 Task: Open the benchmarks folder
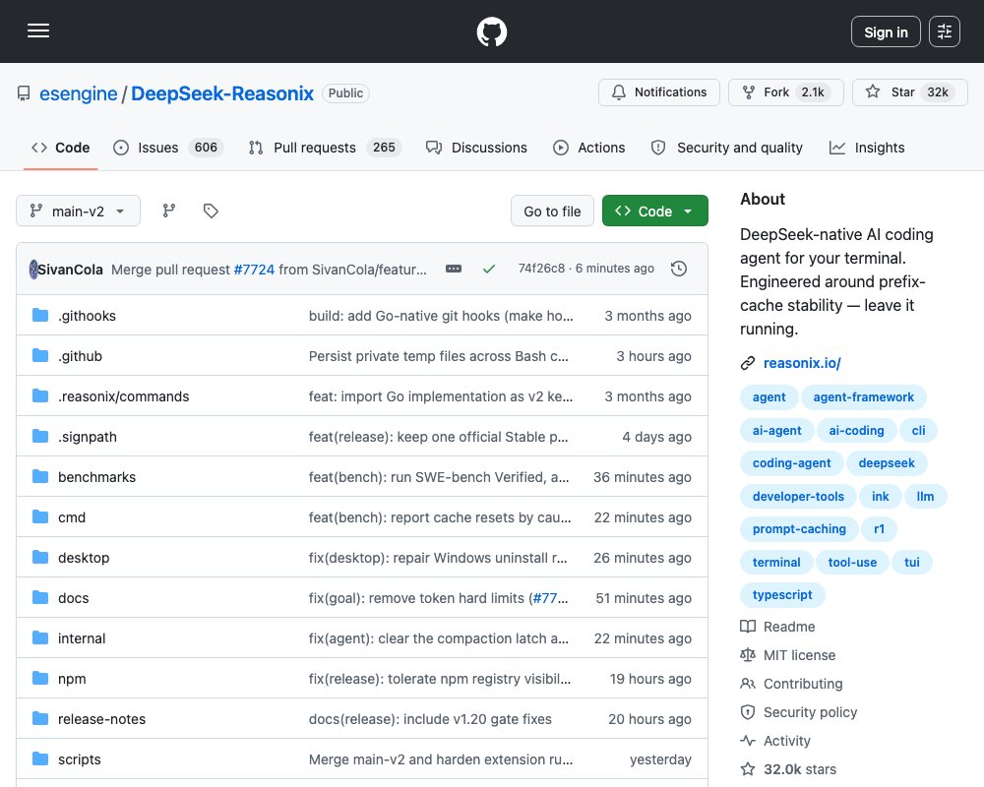(x=96, y=477)
